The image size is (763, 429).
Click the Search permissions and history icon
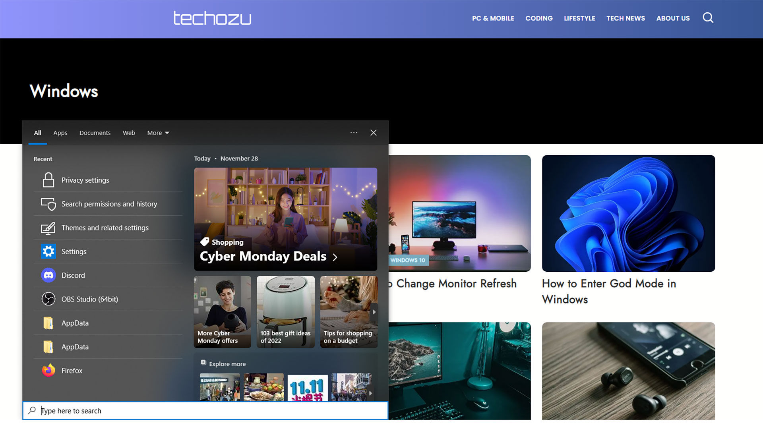click(x=48, y=203)
